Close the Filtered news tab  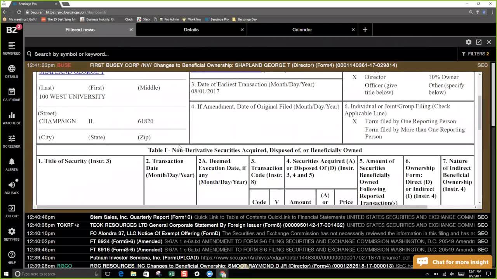[x=131, y=29]
